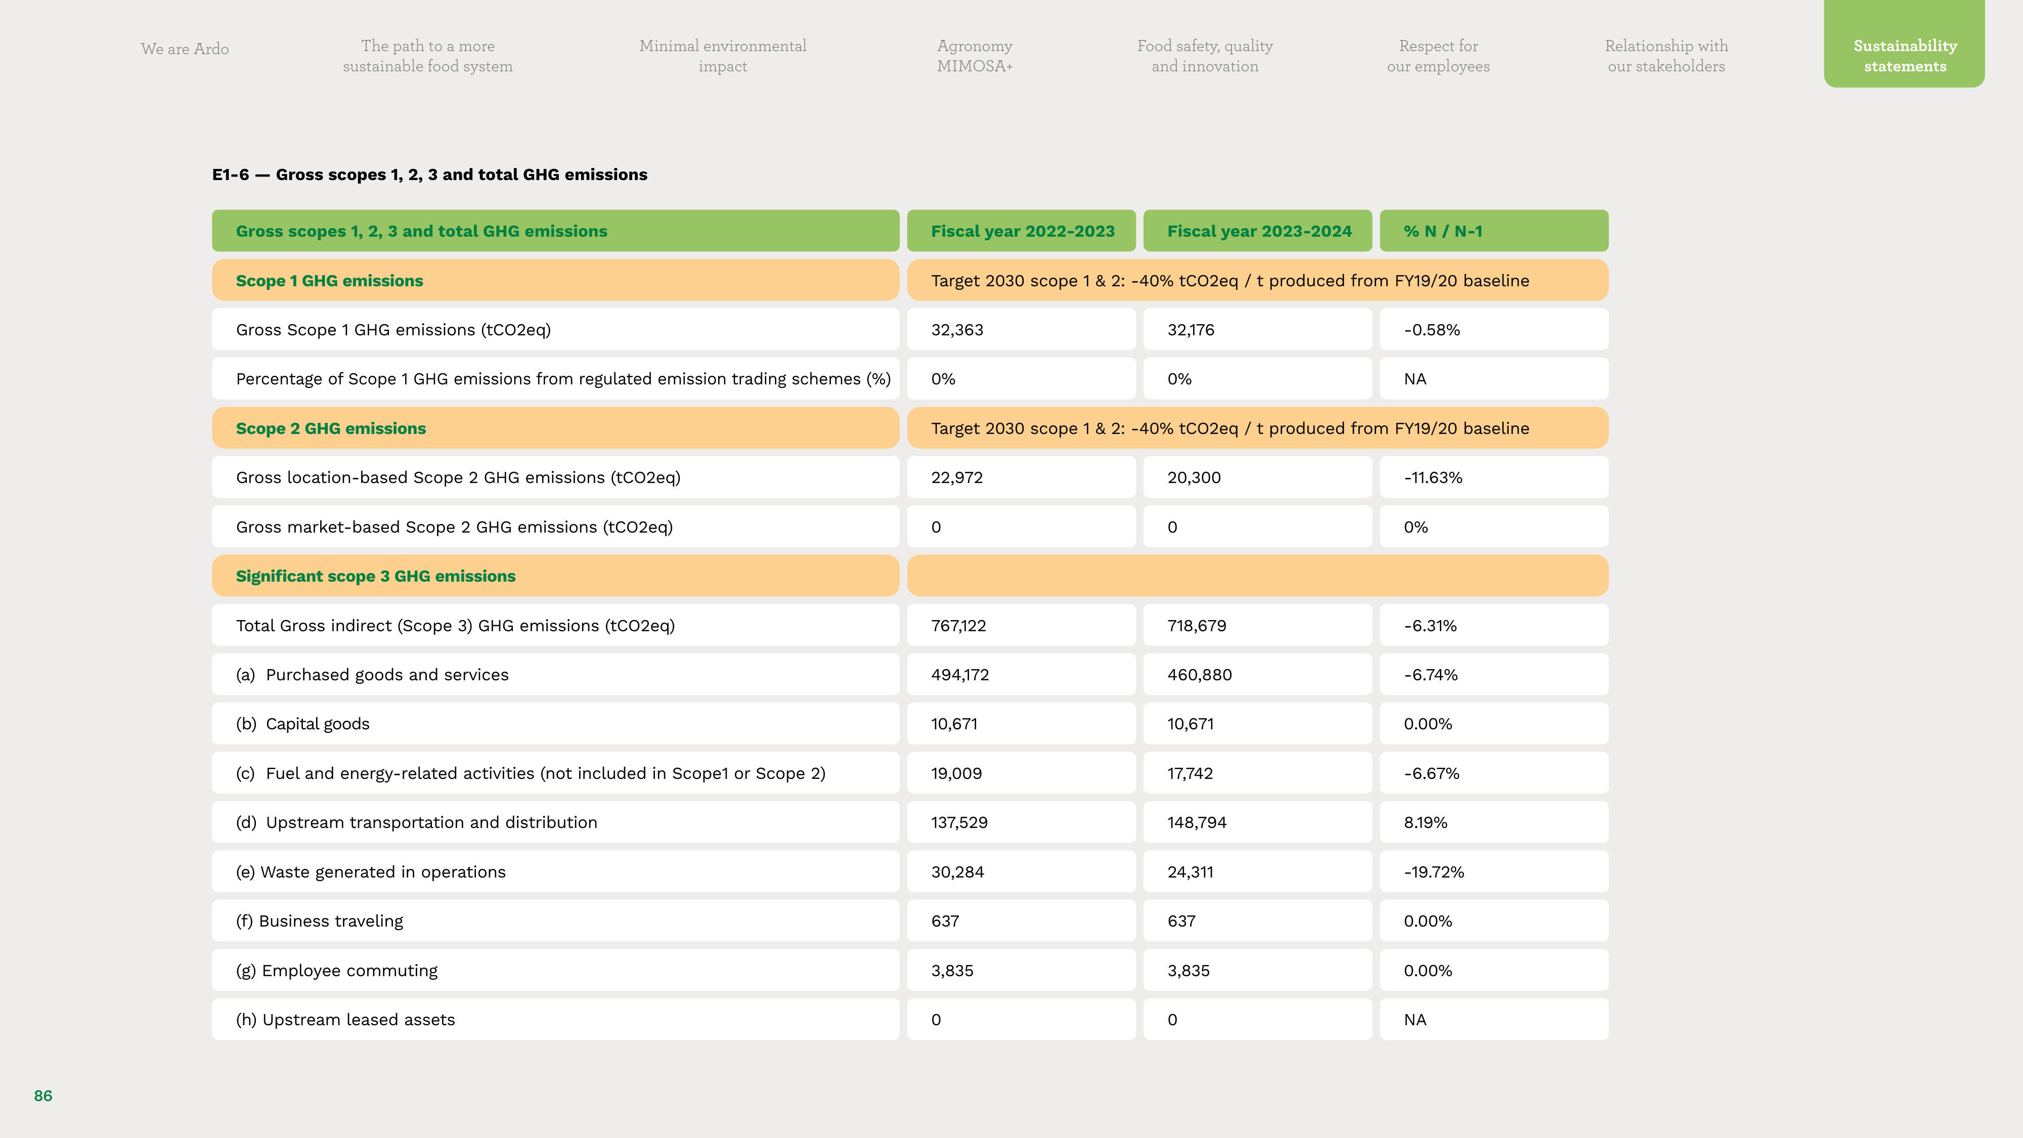2023x1138 pixels.
Task: Click the -19.72% cell
Action: [1493, 872]
